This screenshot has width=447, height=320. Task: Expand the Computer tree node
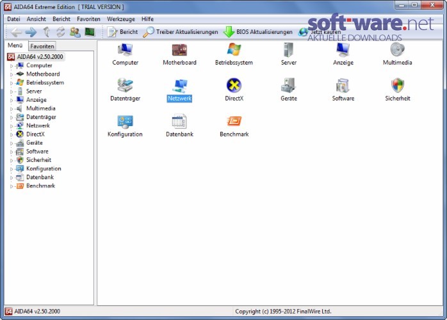pyautogui.click(x=12, y=66)
